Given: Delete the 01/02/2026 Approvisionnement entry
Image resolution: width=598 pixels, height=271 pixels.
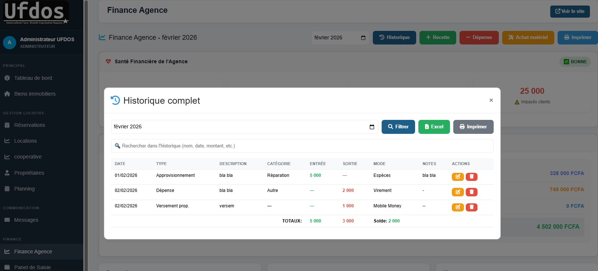Looking at the screenshot, I should click(471, 177).
